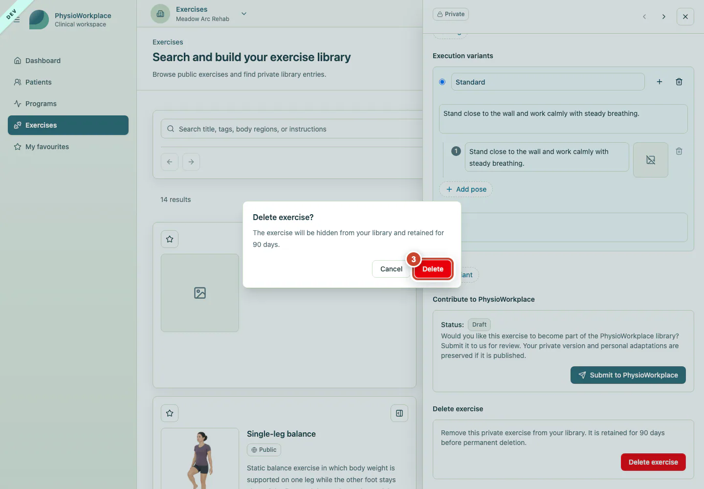The image size is (704, 489).
Task: Cancel the delete exercise dialog
Action: [391, 269]
